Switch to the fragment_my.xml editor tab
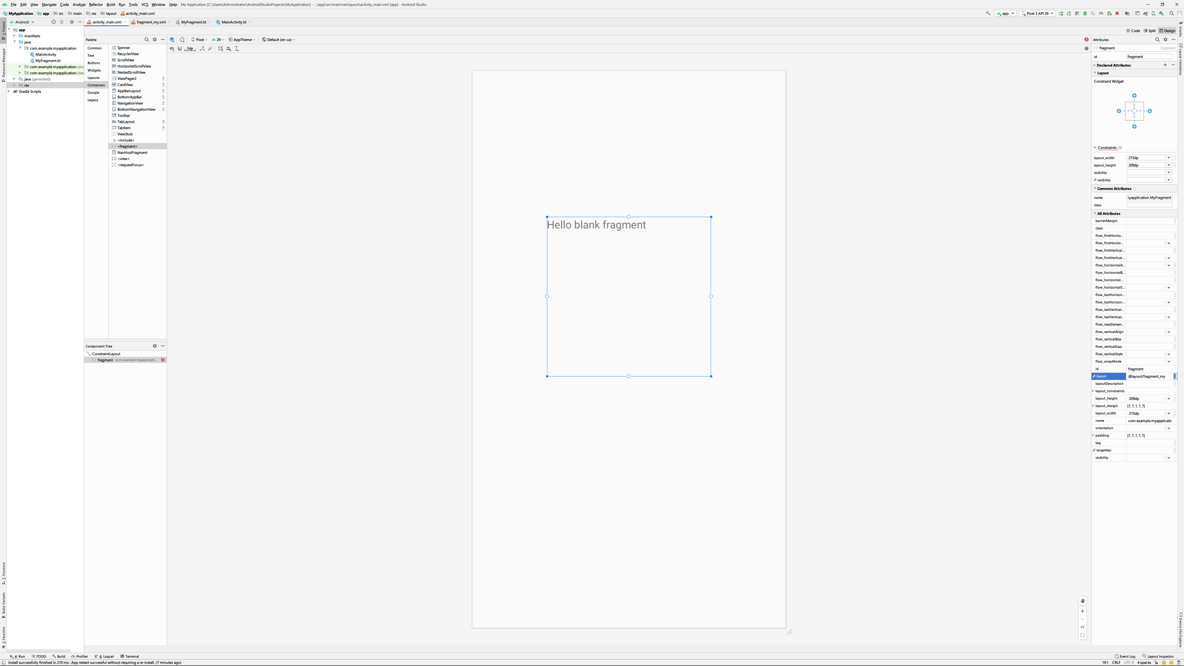 point(151,22)
